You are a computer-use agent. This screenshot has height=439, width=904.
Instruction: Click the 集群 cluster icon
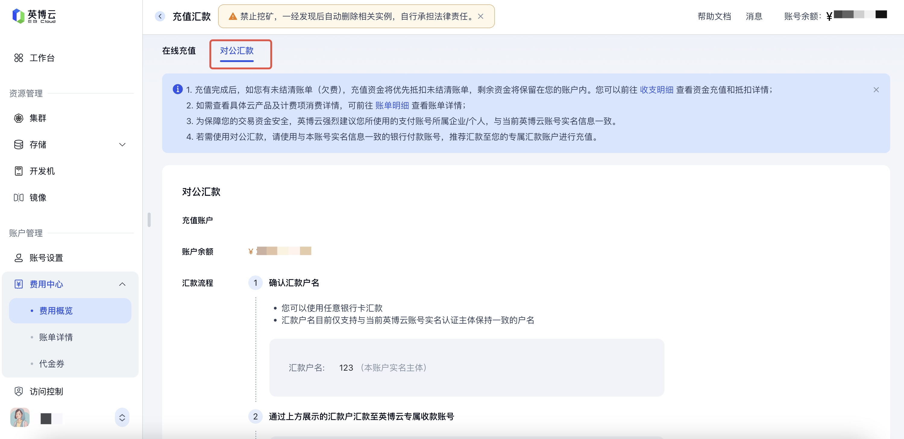pos(19,118)
